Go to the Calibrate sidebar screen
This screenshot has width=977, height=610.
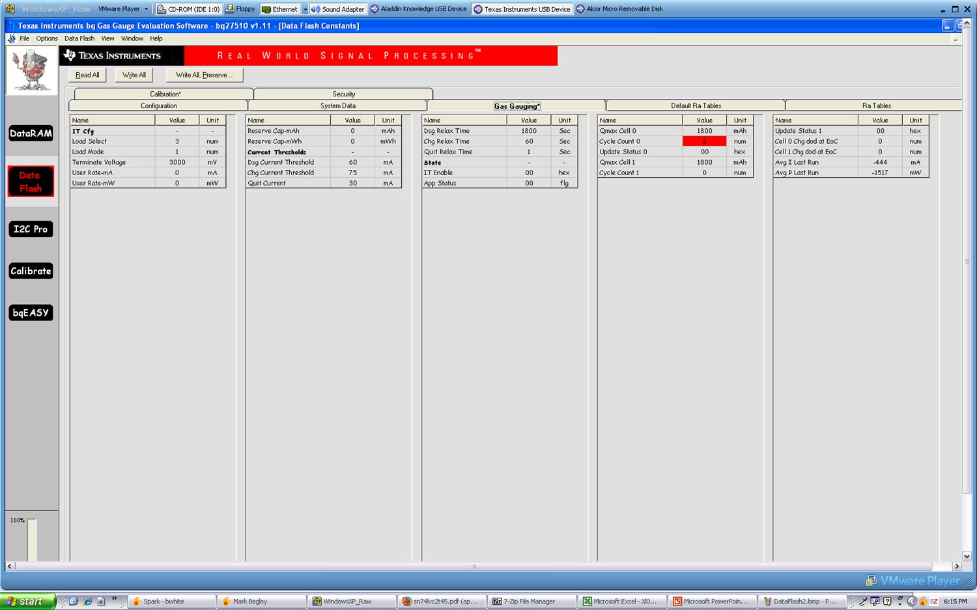click(x=31, y=271)
